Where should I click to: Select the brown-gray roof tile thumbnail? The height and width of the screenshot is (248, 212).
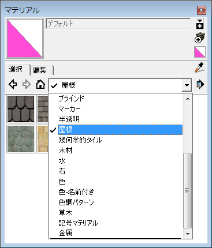click(43, 109)
